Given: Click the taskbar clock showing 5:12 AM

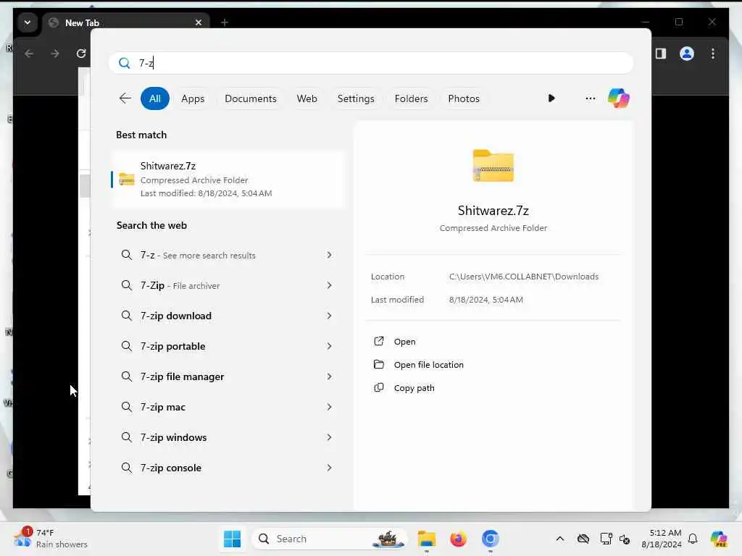Looking at the screenshot, I should [x=661, y=538].
